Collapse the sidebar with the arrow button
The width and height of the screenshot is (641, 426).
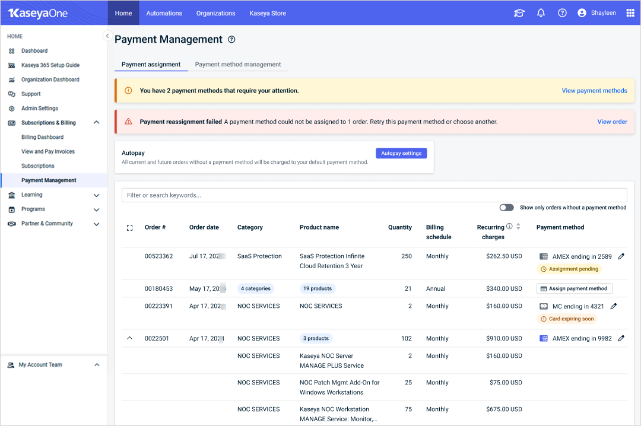pos(107,36)
